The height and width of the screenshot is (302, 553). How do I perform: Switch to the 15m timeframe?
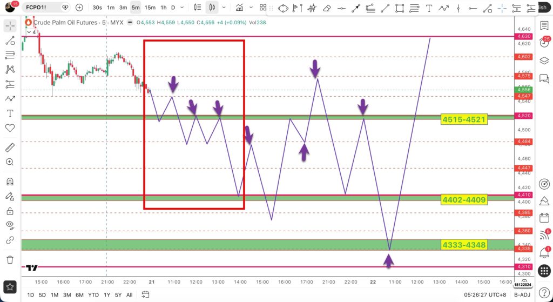click(x=150, y=8)
